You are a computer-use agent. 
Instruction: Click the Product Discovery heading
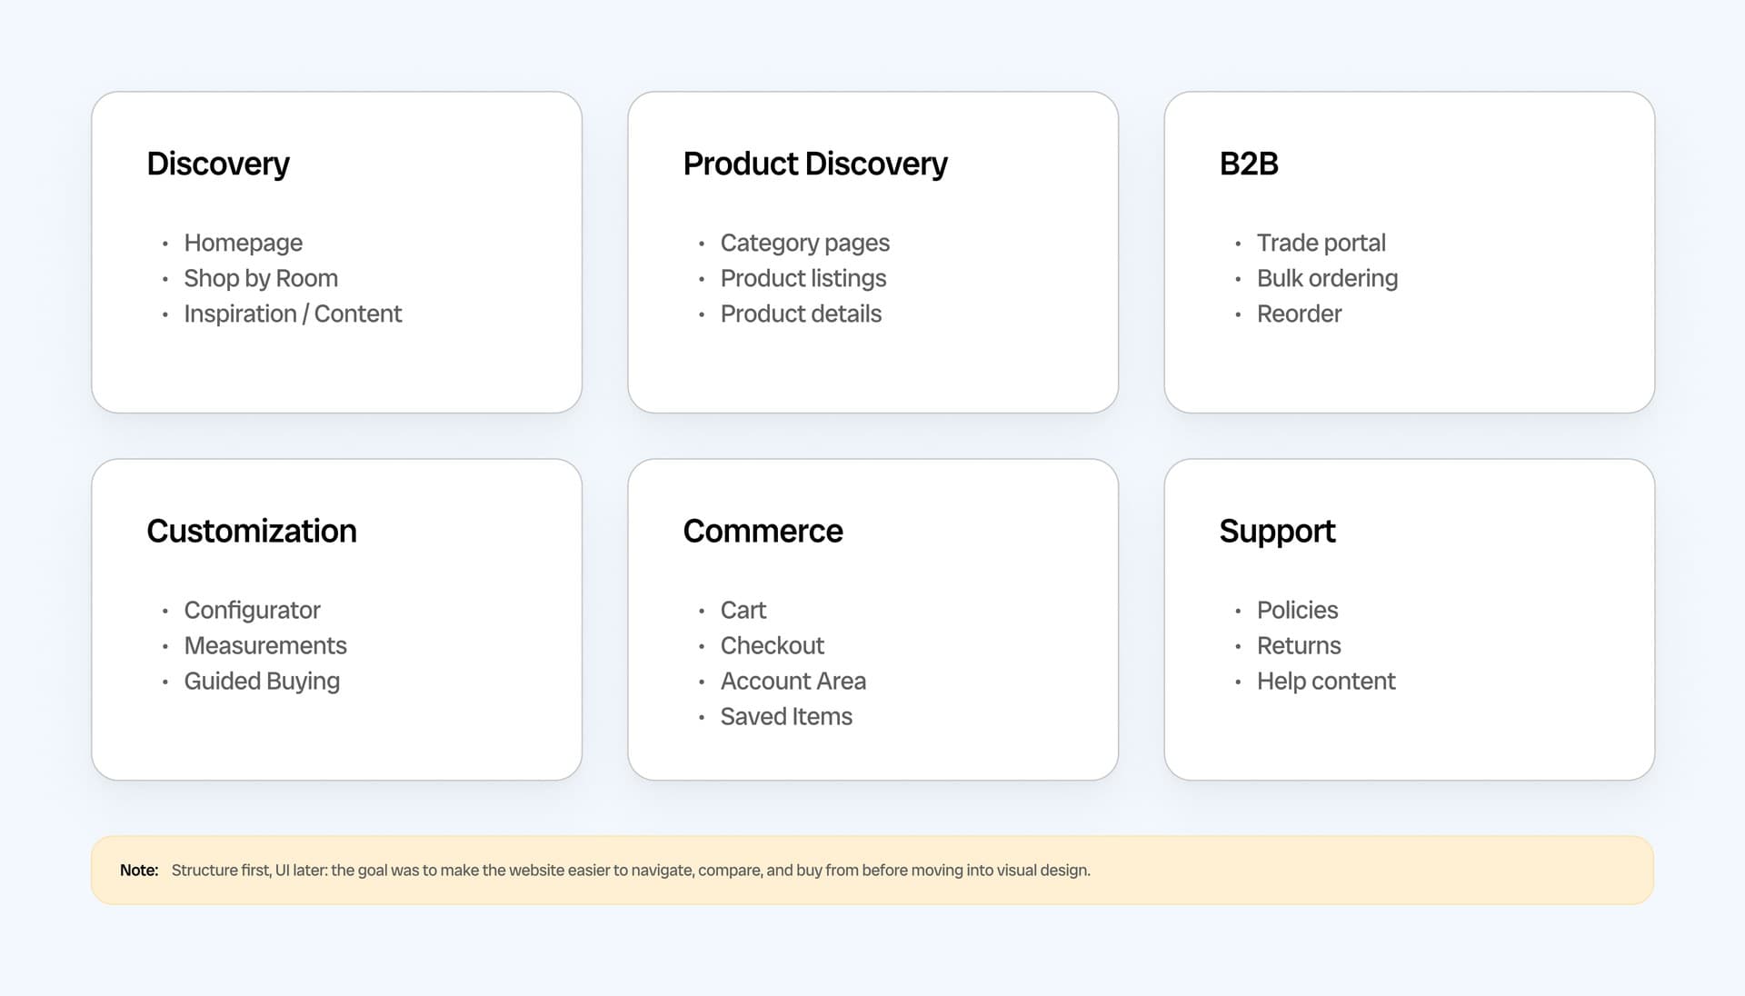click(815, 164)
